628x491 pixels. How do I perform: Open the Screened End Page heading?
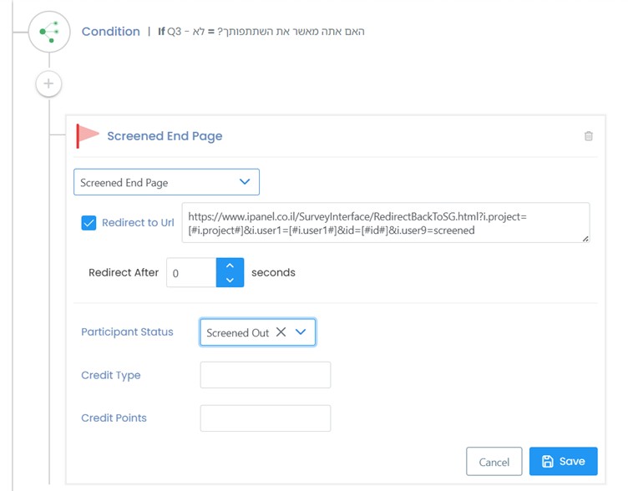pos(165,136)
